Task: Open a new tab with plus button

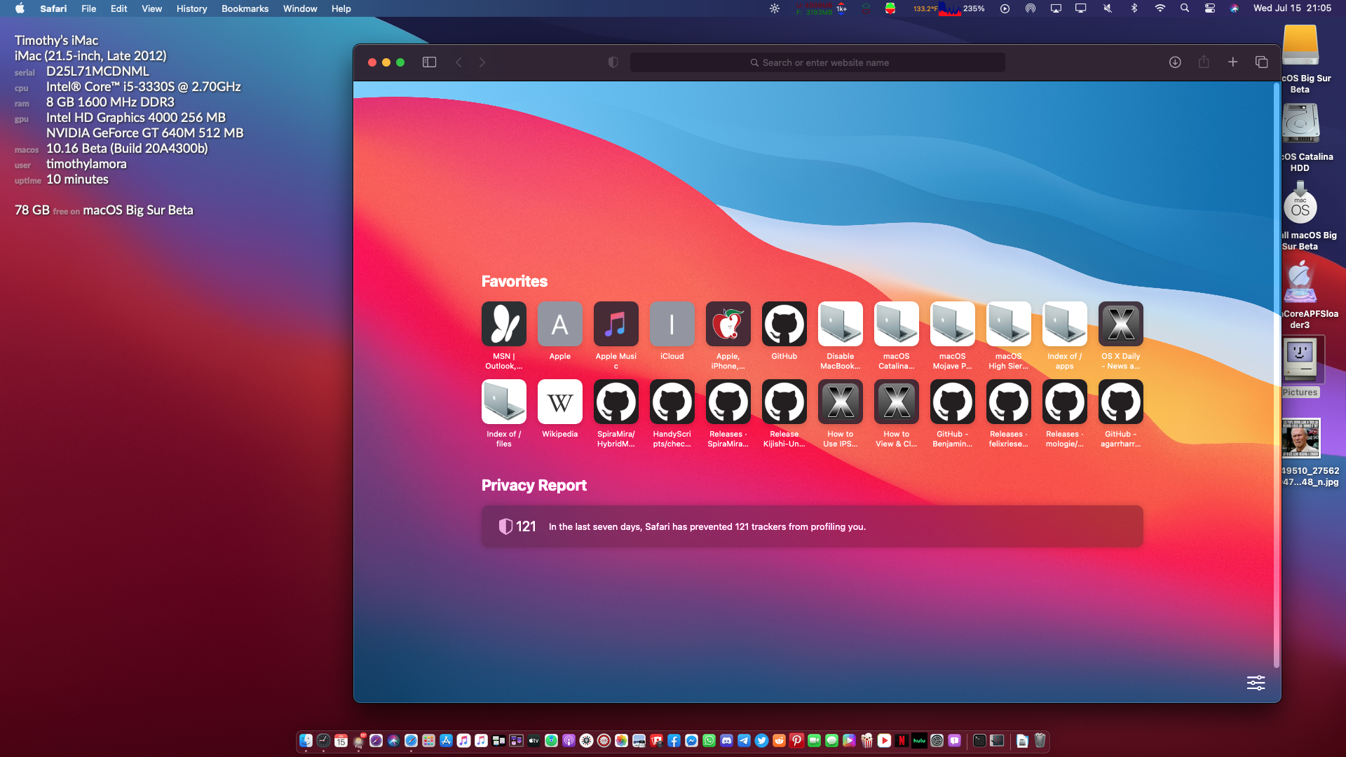Action: click(1232, 62)
